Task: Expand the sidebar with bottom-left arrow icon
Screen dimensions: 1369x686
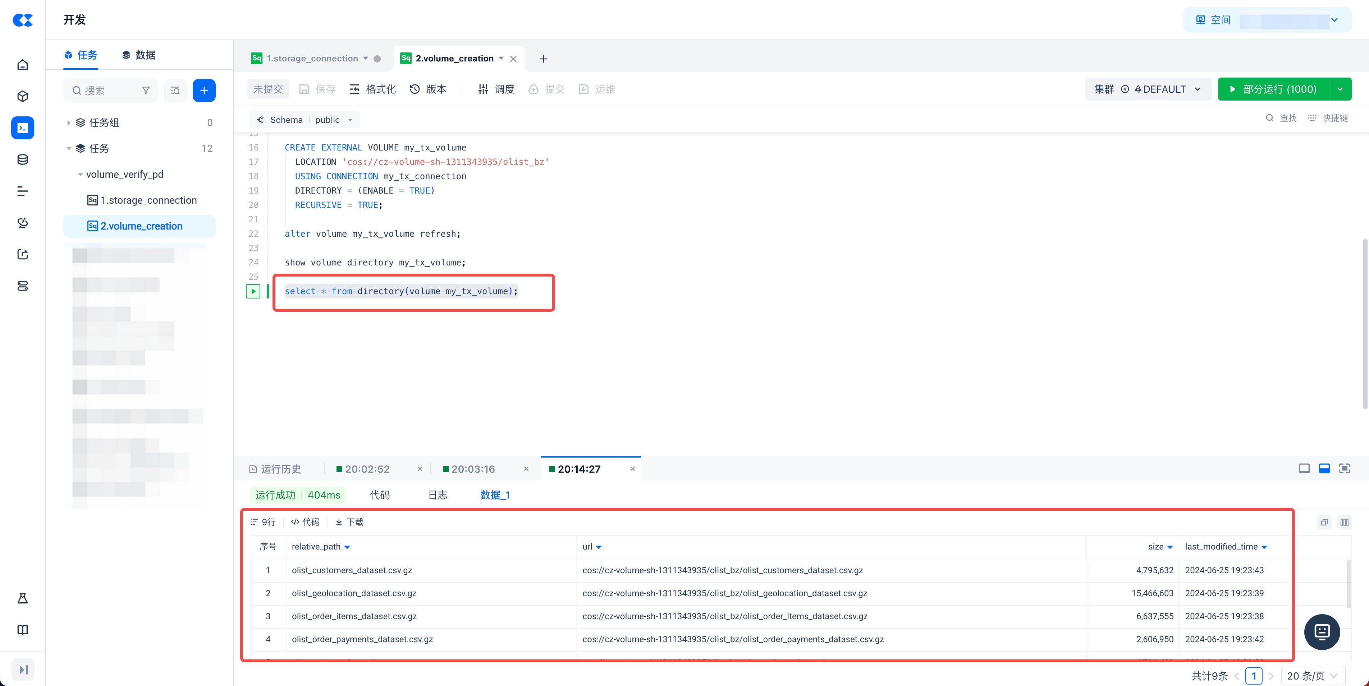Action: click(x=23, y=669)
